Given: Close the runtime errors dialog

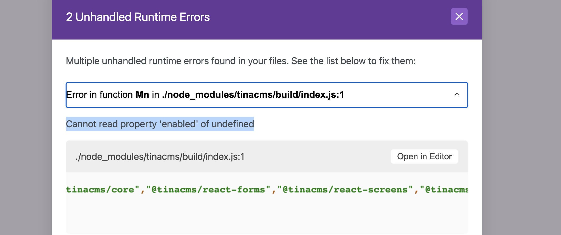Looking at the screenshot, I should 459,16.
